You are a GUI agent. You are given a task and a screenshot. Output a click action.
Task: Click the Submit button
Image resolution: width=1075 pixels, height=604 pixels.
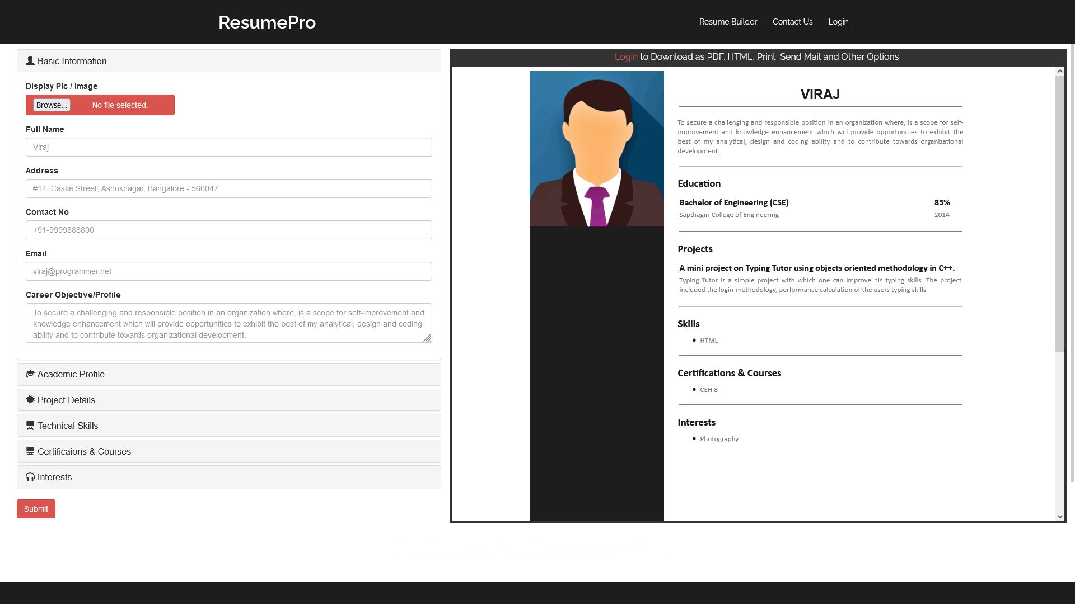point(36,509)
